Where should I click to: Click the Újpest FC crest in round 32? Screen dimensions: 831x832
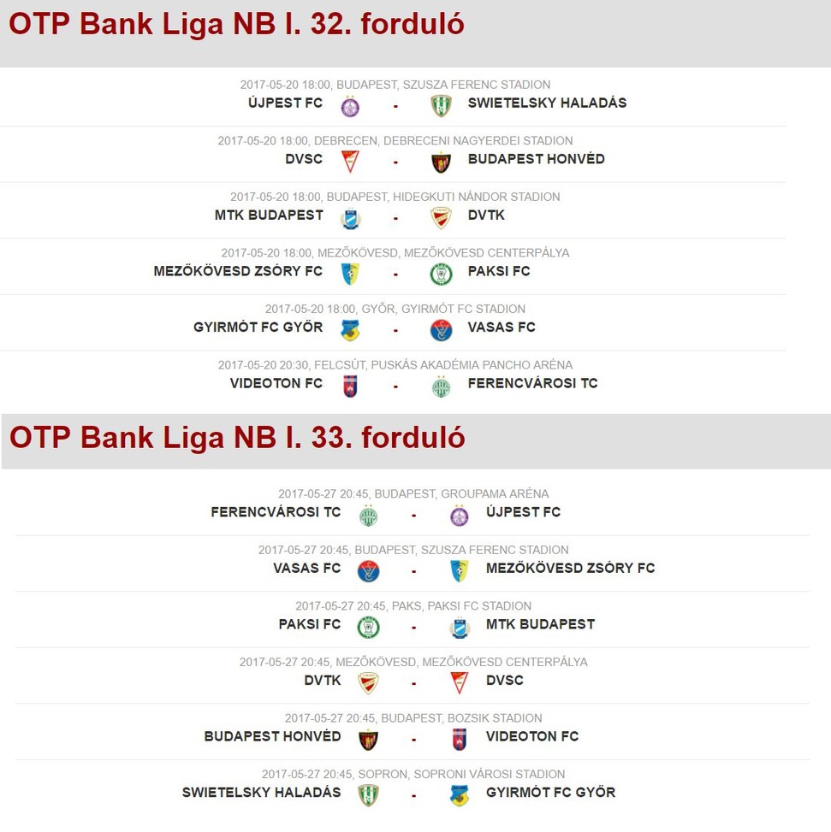[x=350, y=107]
